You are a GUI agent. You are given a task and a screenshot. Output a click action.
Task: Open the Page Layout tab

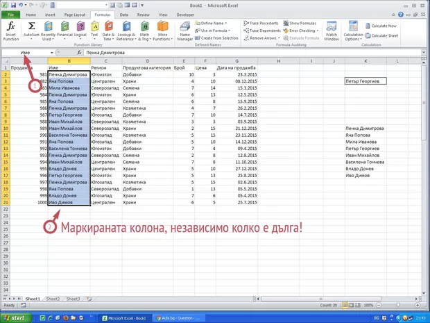click(75, 14)
